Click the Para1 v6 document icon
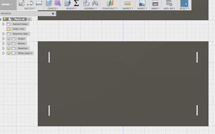Image resolution: width=215 pixels, height=134 pixels. click(10, 19)
